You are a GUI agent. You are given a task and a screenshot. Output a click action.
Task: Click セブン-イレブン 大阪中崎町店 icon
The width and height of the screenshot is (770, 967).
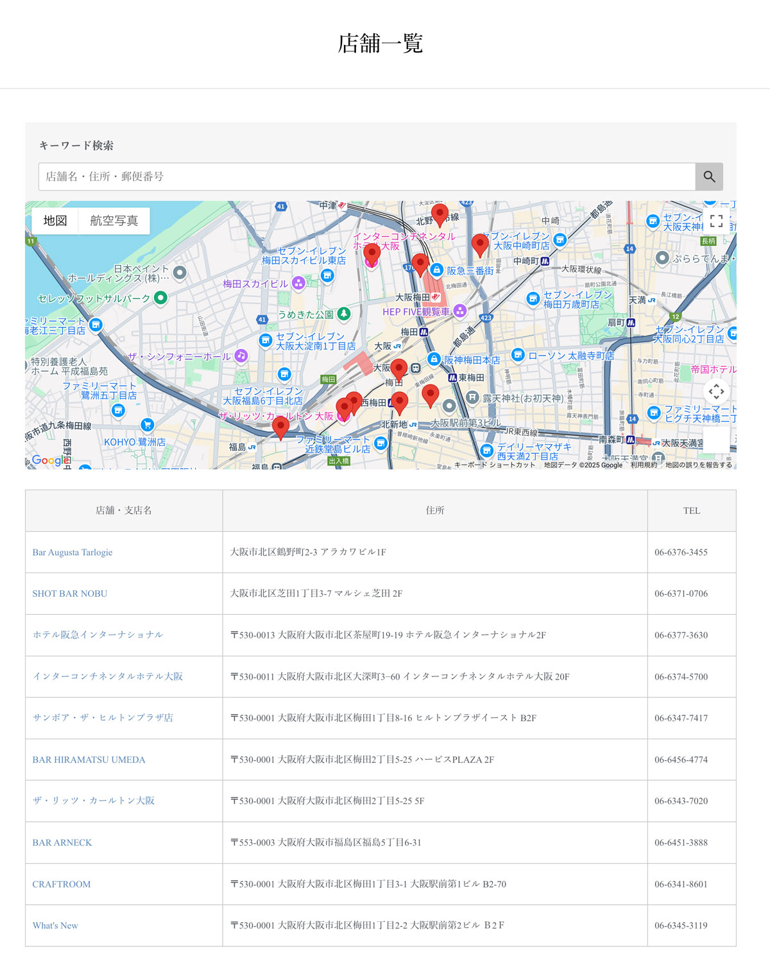pos(560,240)
